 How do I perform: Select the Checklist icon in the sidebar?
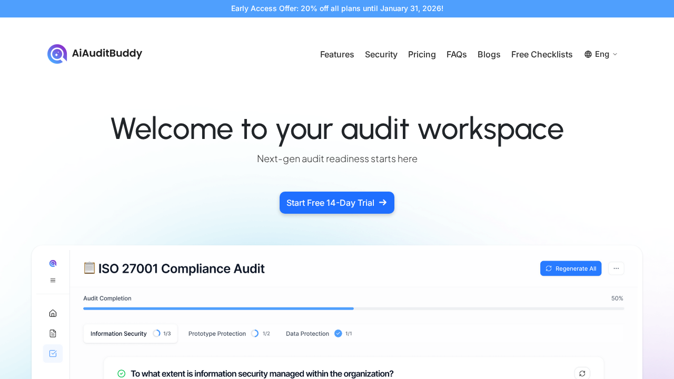pyautogui.click(x=53, y=353)
